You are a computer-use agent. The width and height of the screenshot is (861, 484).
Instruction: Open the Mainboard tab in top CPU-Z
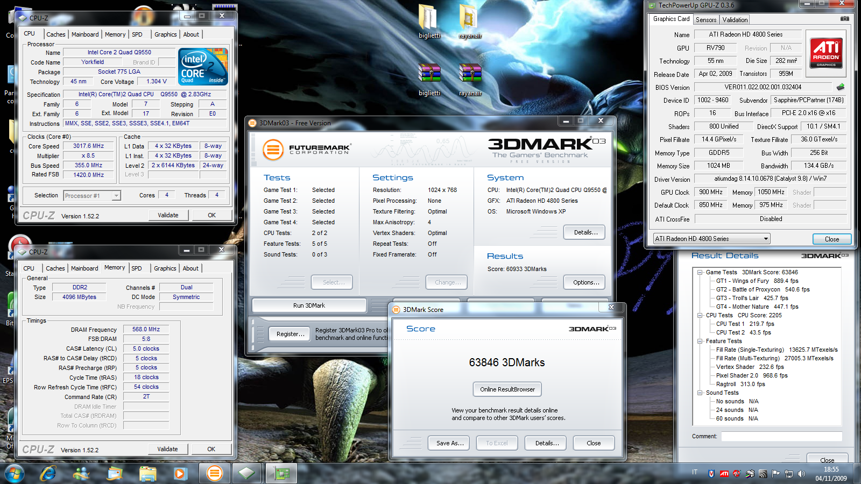coord(85,34)
